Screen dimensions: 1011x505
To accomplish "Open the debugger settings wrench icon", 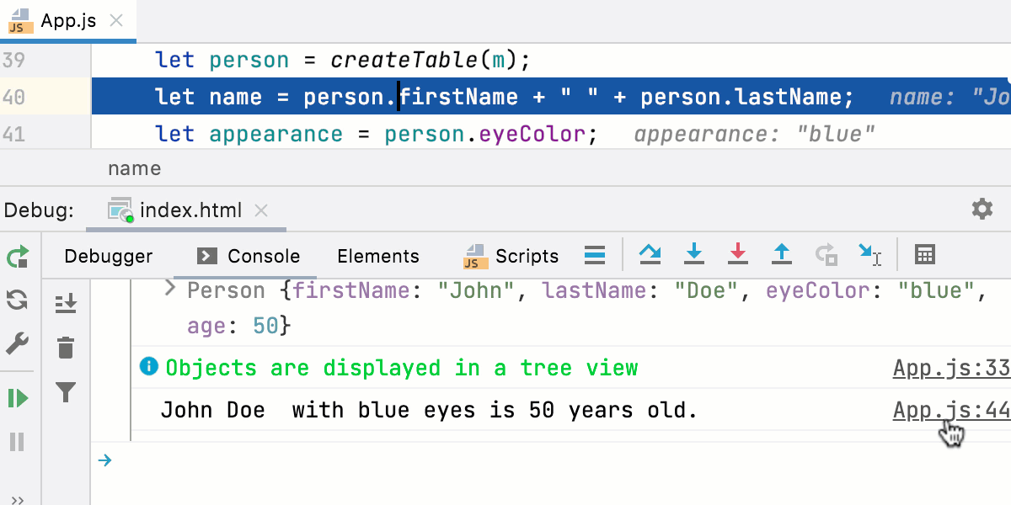I will point(17,343).
